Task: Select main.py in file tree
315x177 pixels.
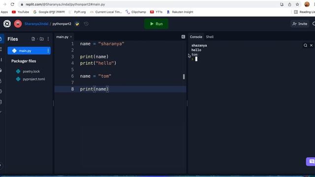Action: (x=29, y=51)
